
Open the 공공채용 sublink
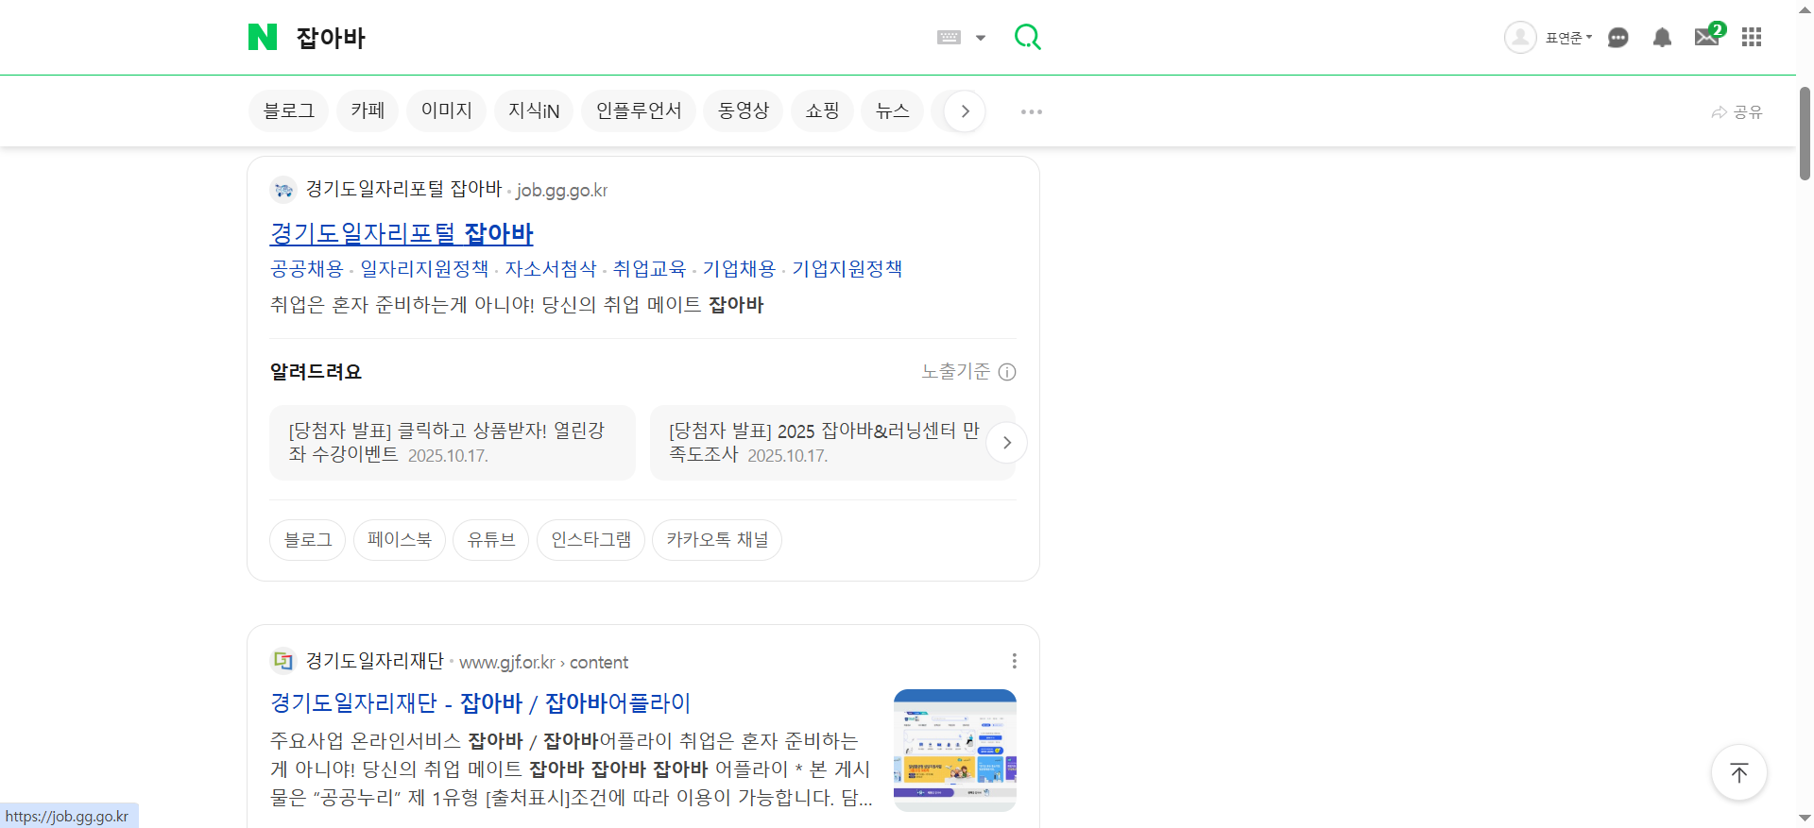tap(307, 269)
